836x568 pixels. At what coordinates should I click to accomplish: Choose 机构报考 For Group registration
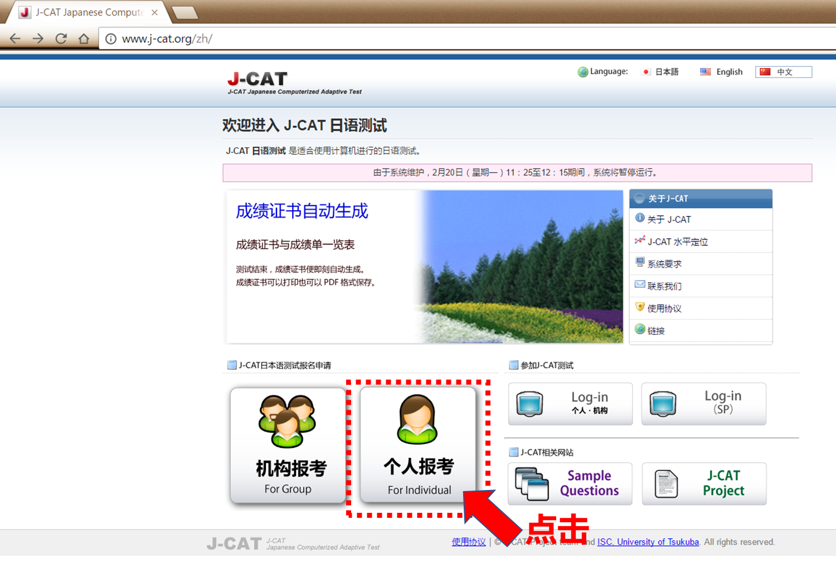(x=288, y=445)
